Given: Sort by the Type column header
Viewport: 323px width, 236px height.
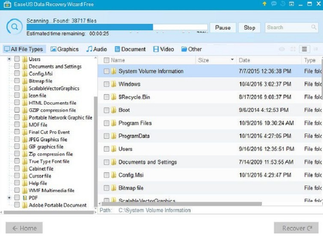Looking at the screenshot, I should pos(312,60).
